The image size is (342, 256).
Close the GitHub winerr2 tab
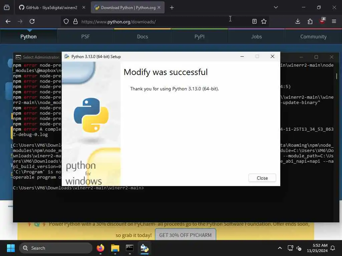pos(84,7)
